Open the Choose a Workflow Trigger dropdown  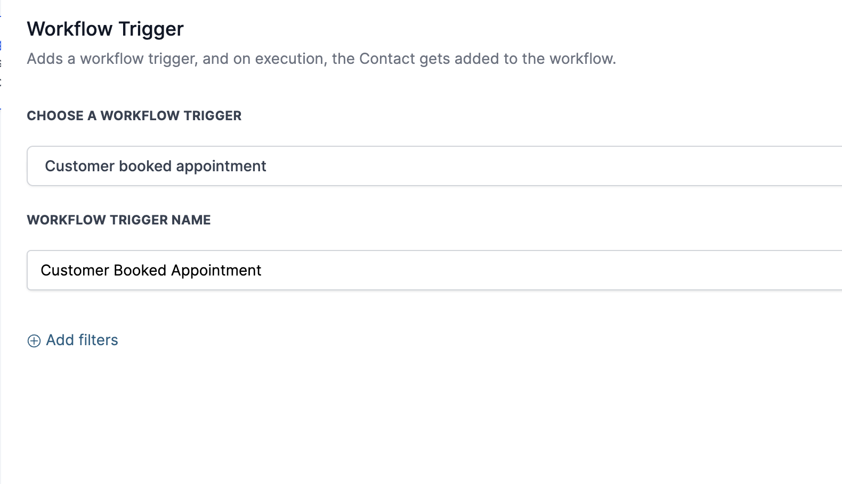434,166
